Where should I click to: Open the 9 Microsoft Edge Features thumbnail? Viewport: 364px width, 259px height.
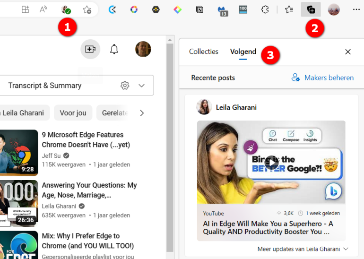click(19, 152)
